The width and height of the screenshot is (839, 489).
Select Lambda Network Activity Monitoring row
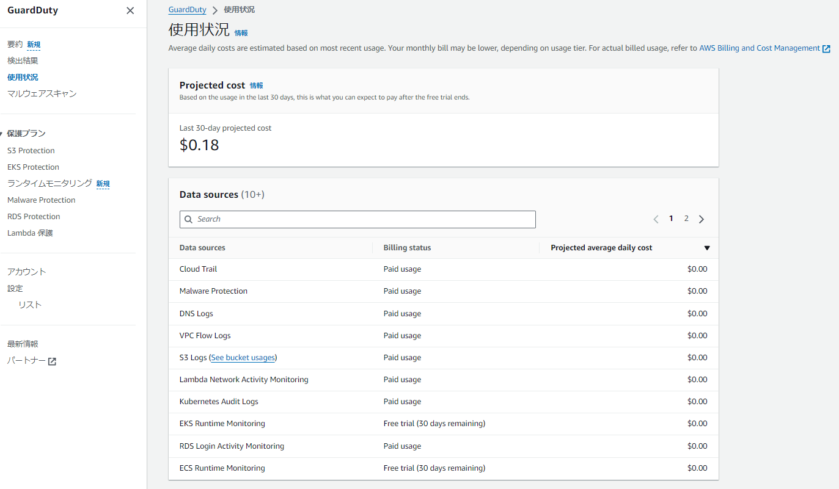click(244, 380)
